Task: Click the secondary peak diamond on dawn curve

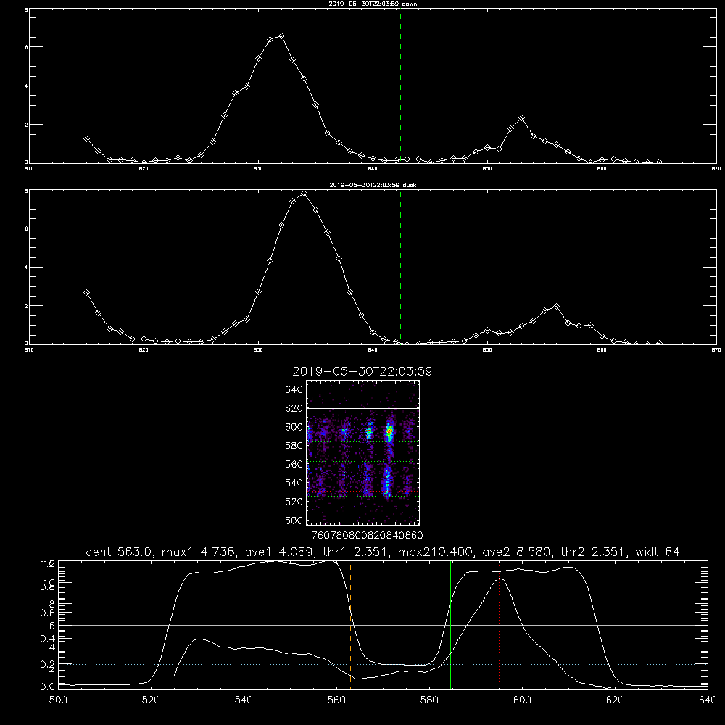Action: point(521,118)
